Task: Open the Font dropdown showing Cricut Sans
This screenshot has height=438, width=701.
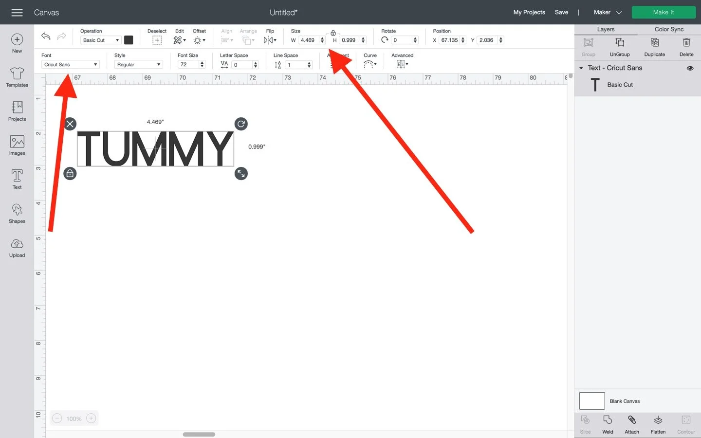Action: pyautogui.click(x=71, y=64)
